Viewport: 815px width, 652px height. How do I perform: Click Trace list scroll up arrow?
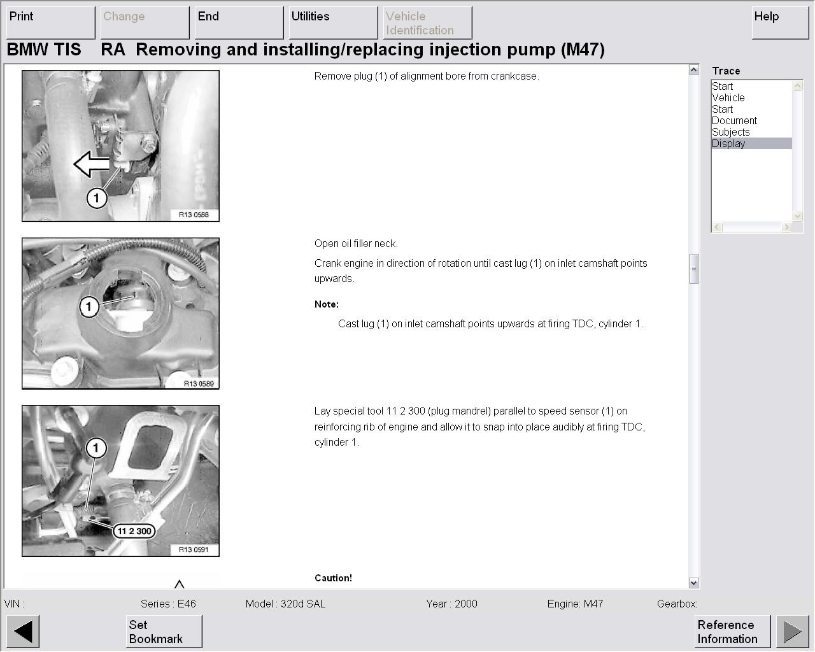[x=798, y=85]
